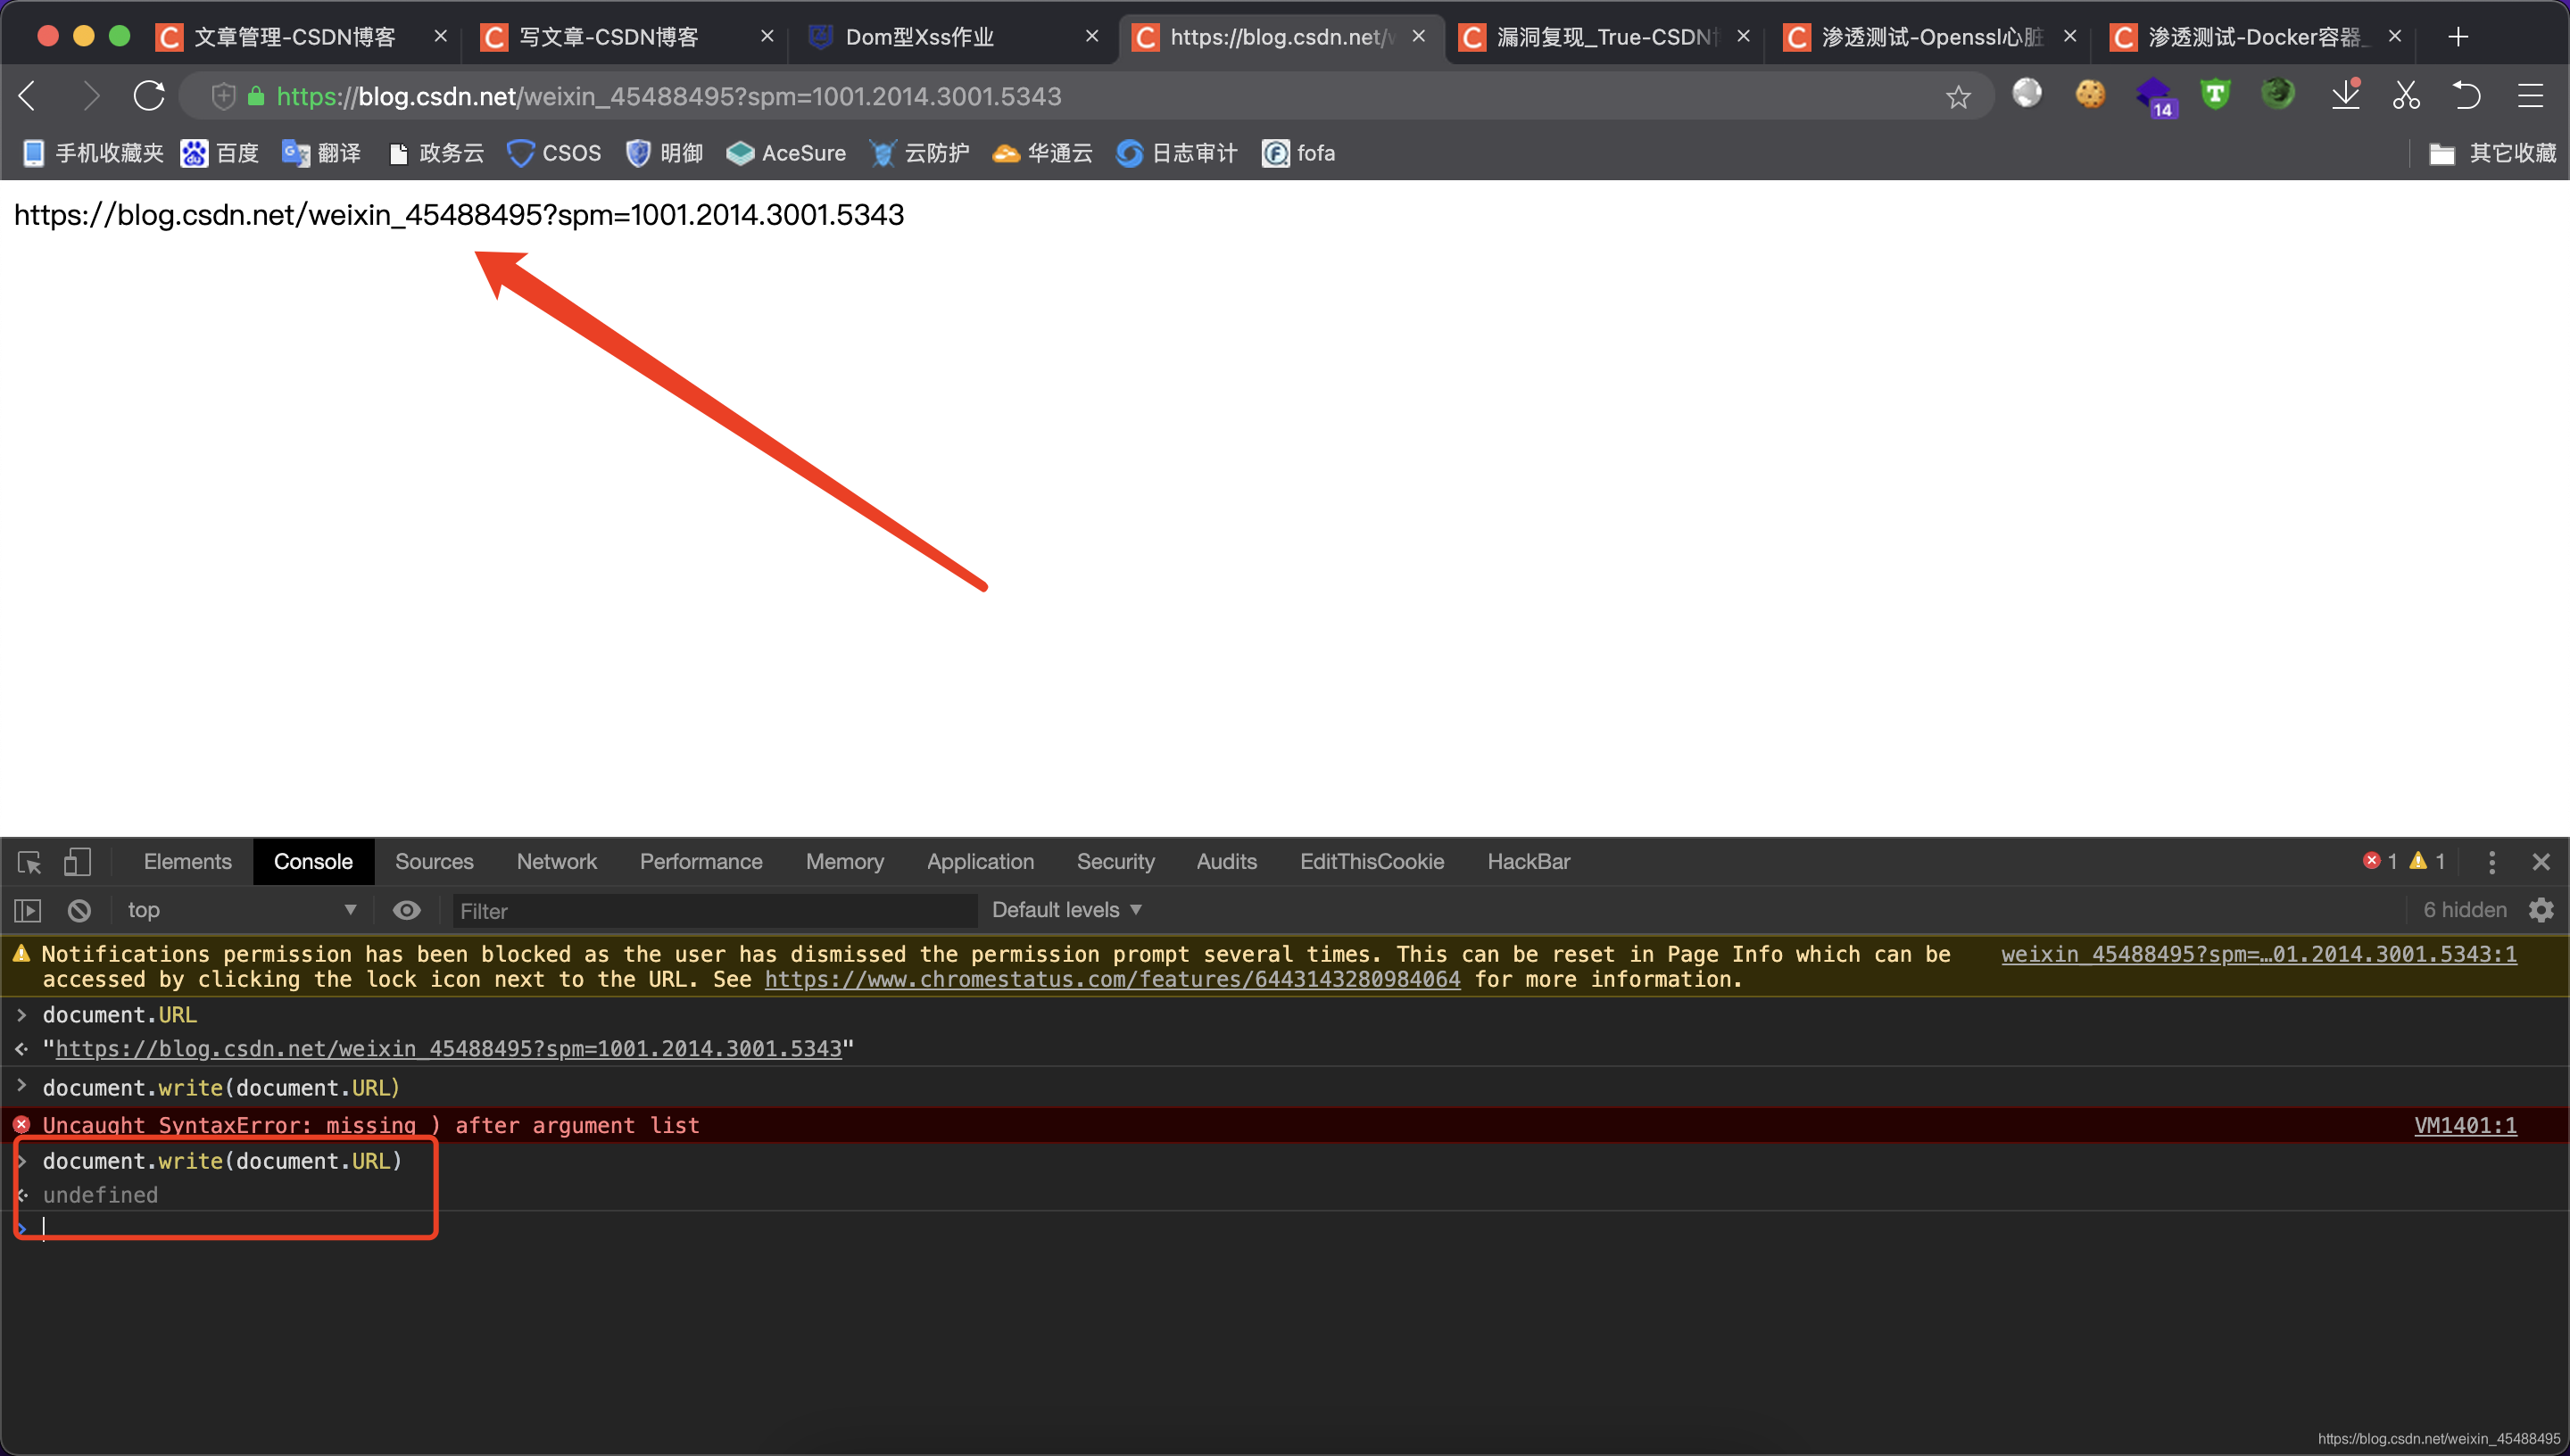Click the scissors screenshot extension icon
2570x1456 pixels.
(2406, 96)
